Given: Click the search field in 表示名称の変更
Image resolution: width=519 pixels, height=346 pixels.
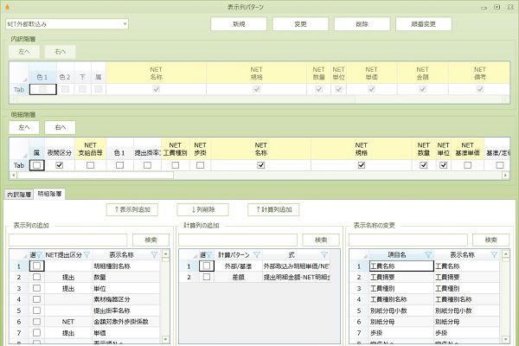Looking at the screenshot, I should 408,240.
